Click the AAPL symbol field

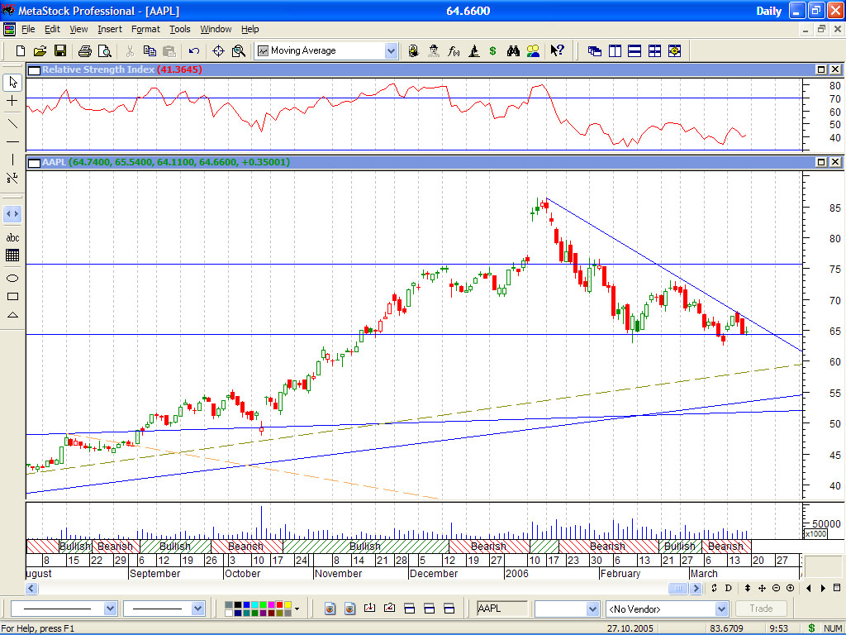pyautogui.click(x=501, y=609)
